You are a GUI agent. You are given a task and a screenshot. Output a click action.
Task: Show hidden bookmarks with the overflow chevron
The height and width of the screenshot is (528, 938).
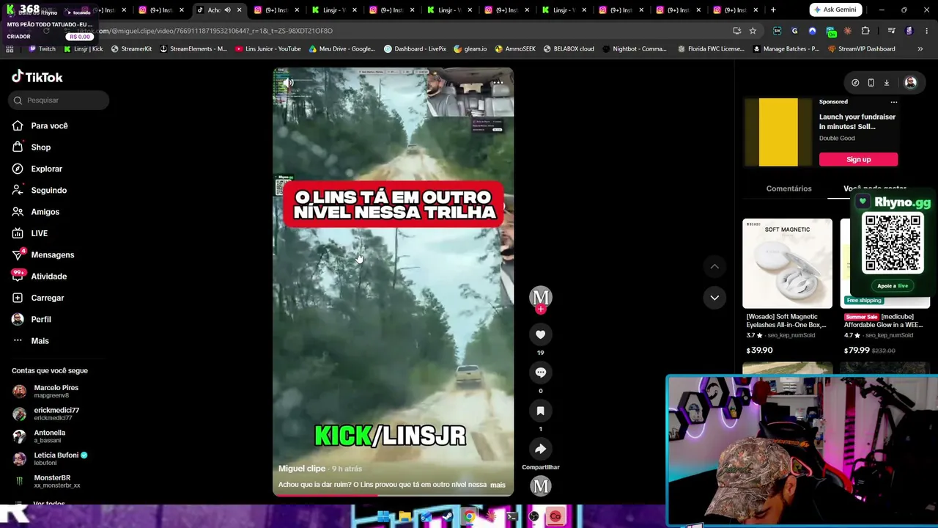pos(920,49)
